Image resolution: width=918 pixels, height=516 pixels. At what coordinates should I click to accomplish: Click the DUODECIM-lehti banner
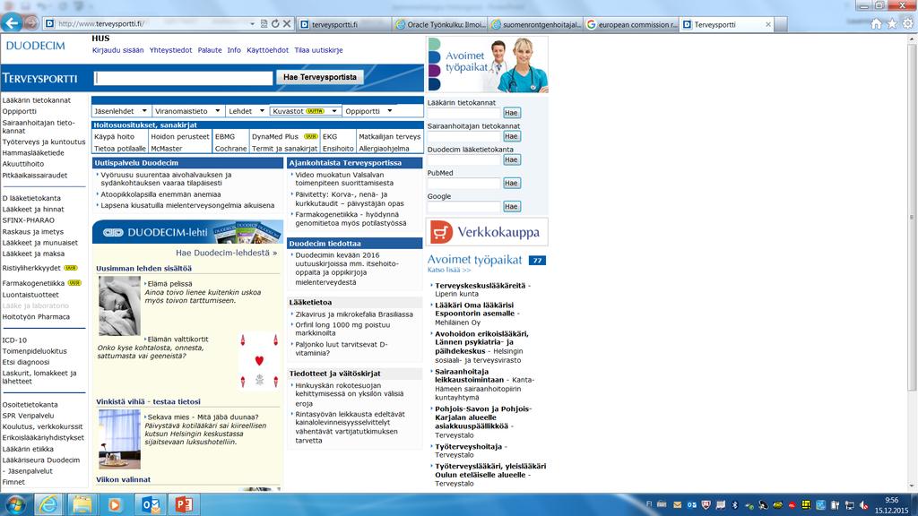tap(187, 232)
